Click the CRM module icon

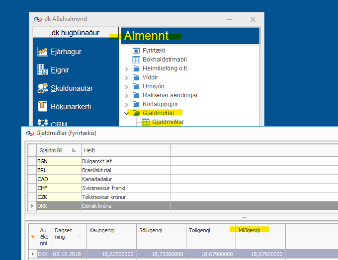tap(42, 122)
